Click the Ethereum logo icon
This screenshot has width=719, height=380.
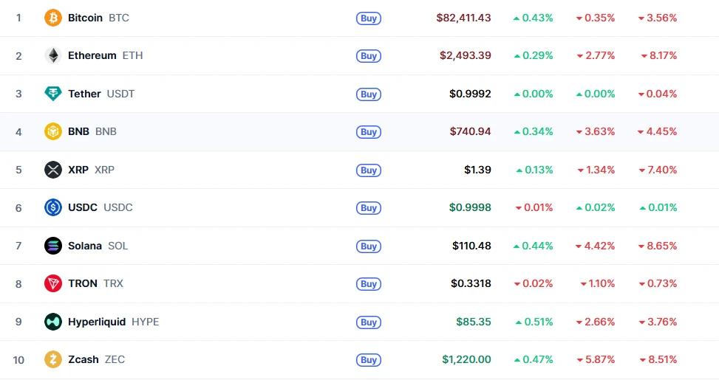pyautogui.click(x=52, y=56)
